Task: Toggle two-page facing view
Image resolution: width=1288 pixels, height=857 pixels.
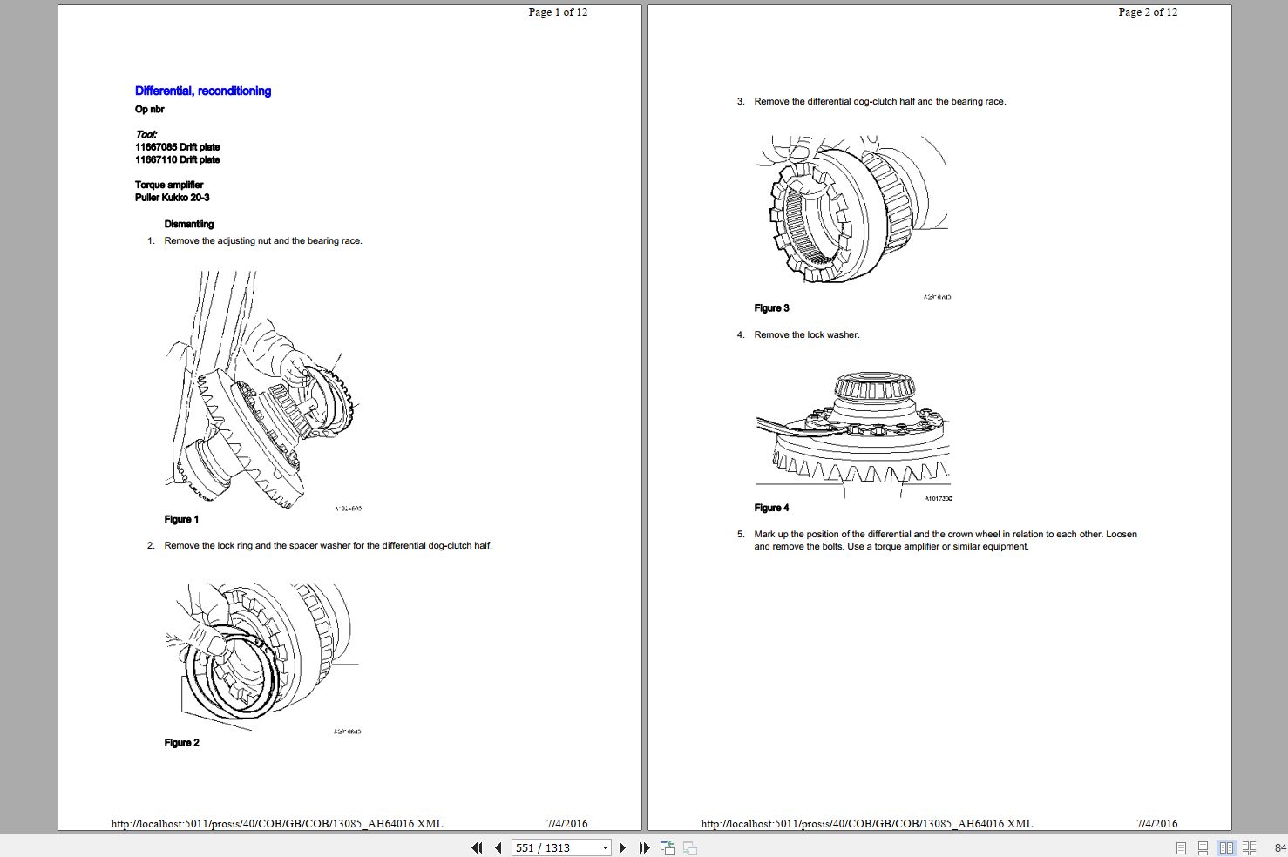Action: [1226, 847]
